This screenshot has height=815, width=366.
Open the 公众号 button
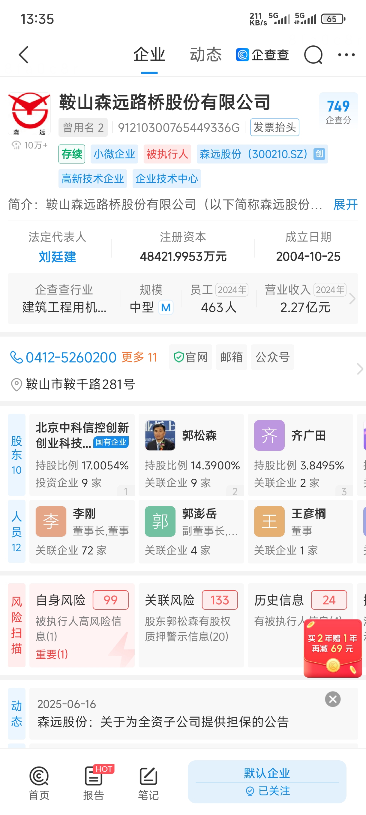click(272, 357)
